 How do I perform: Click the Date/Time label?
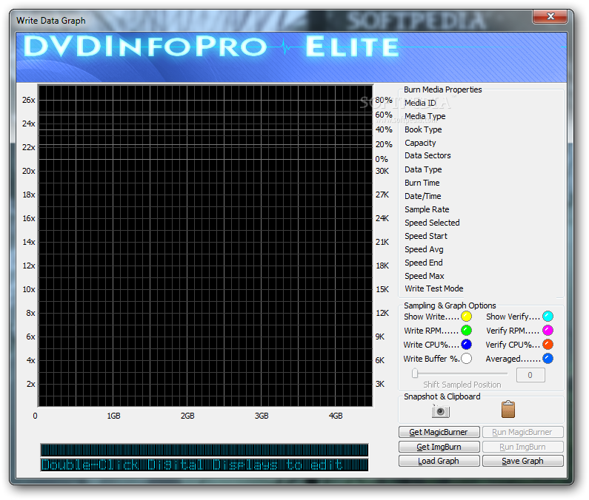pyautogui.click(x=422, y=196)
